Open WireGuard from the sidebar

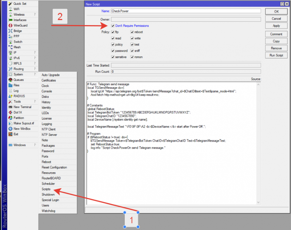click(10, 25)
